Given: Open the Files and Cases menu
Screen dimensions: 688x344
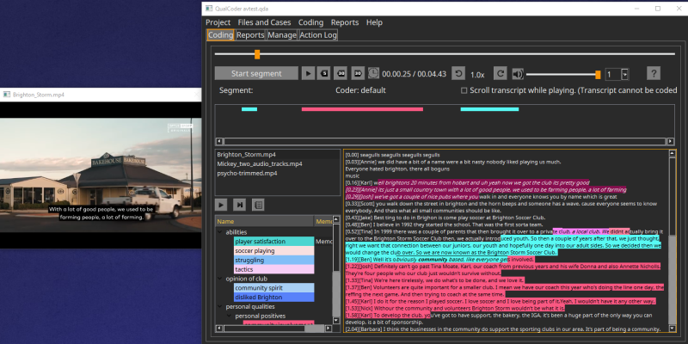Looking at the screenshot, I should (x=264, y=22).
